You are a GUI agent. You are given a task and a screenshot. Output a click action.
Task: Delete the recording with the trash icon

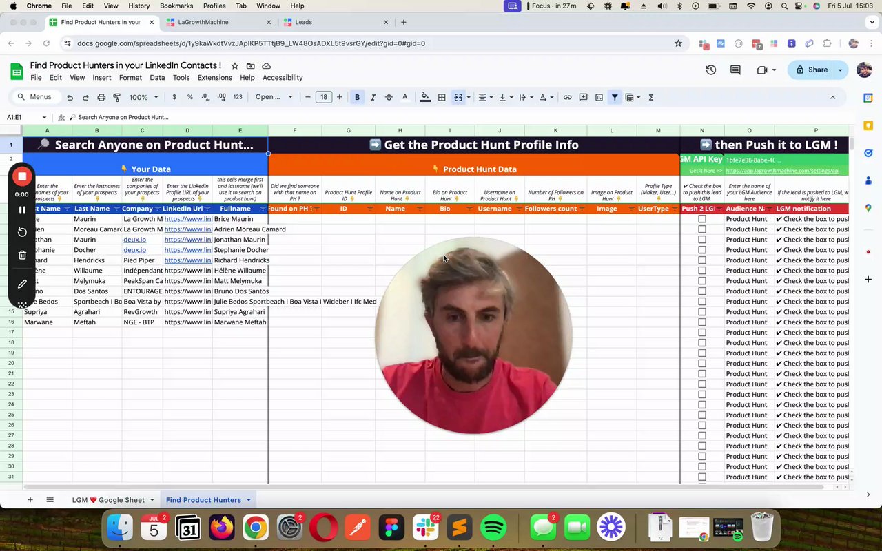click(22, 255)
